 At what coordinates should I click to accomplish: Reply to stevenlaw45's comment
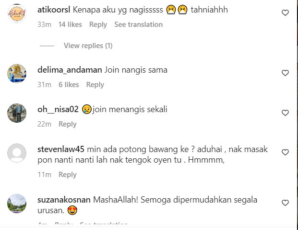click(x=68, y=175)
